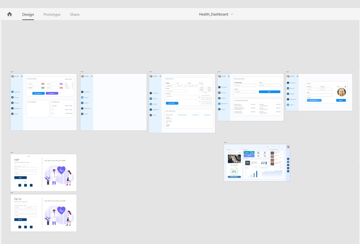Select the Sign Up artboard
Screen dimensions: 360x244
pyautogui.click(x=43, y=213)
